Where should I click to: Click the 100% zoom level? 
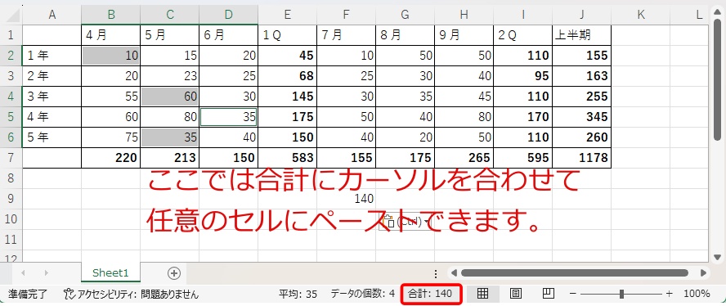click(x=697, y=294)
